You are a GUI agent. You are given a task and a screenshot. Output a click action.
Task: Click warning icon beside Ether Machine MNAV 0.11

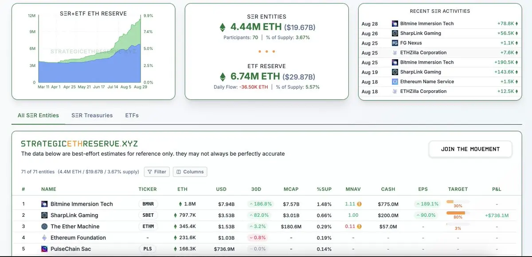click(x=360, y=226)
